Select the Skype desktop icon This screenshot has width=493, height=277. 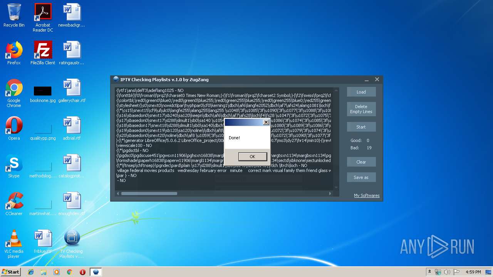(x=14, y=167)
